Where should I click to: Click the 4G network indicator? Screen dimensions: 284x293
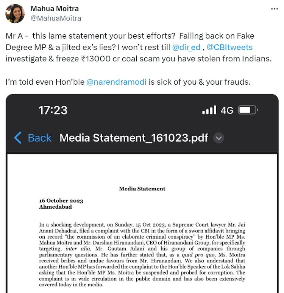tap(227, 110)
